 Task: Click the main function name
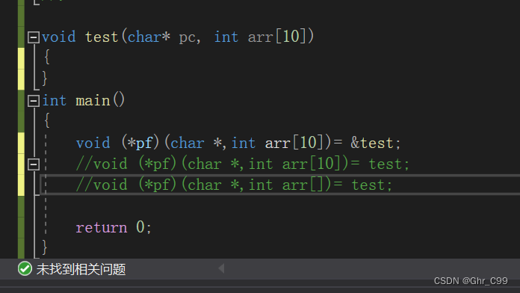point(93,101)
